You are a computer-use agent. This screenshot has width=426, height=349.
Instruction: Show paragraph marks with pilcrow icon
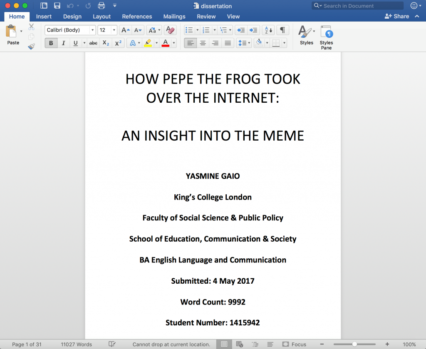click(x=282, y=30)
